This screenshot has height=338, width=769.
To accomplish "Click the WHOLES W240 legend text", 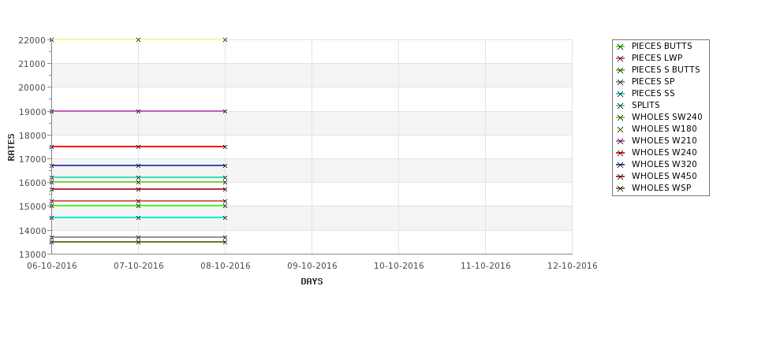I will point(664,153).
